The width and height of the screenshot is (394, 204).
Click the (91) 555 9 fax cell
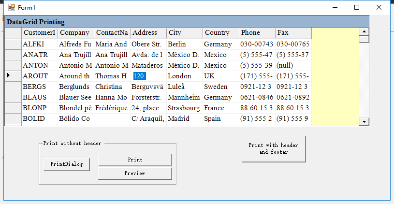[293, 118]
